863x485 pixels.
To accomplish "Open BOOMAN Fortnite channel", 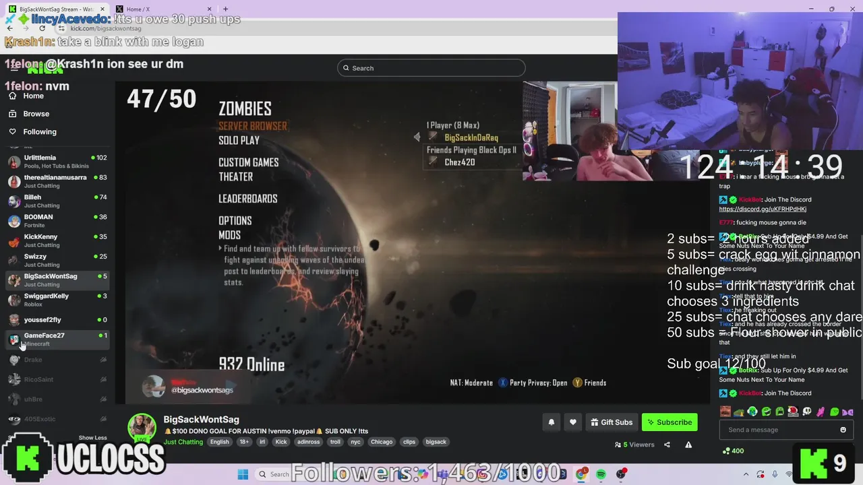I will (x=57, y=220).
